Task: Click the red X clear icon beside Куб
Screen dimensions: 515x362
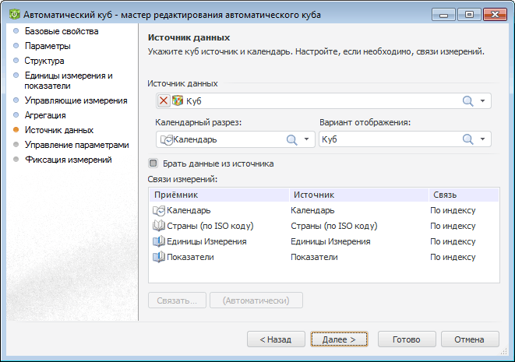Action: click(x=164, y=100)
